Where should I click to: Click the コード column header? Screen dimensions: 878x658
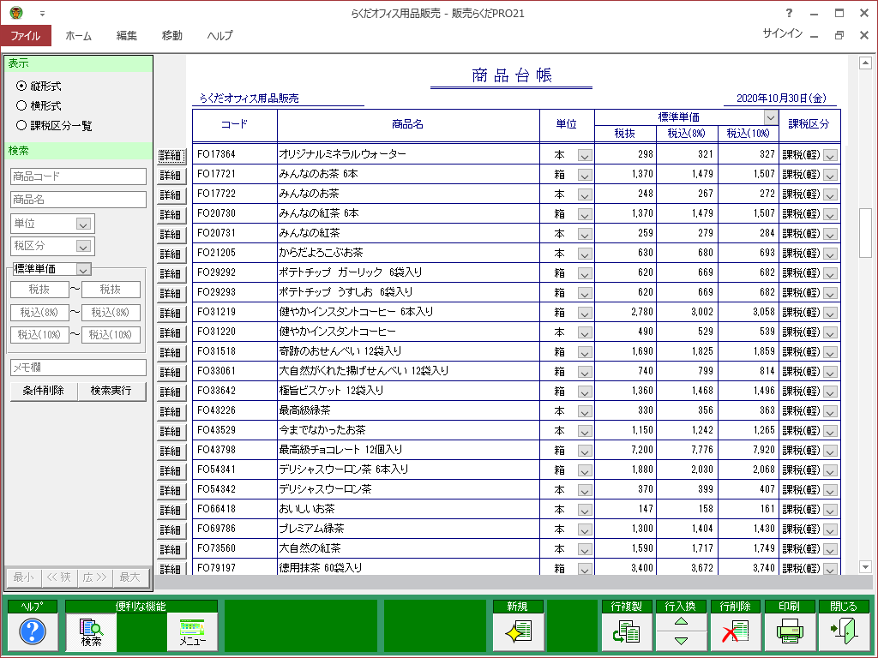(235, 125)
